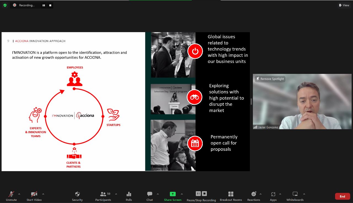Pause recording in the top recording indicator
The width and height of the screenshot is (353, 203).
click(x=44, y=5)
